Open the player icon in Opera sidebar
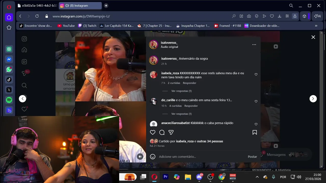This screenshot has width=326, height=183. [x=9, y=110]
